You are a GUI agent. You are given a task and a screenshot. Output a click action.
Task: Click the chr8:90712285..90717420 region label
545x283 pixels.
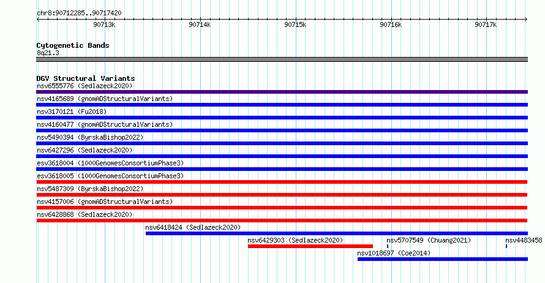click(79, 13)
